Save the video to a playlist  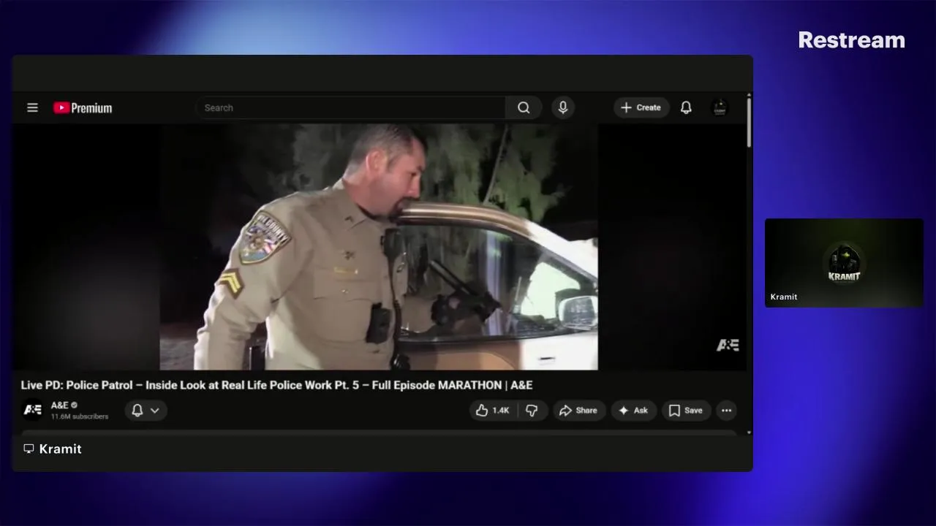point(686,411)
